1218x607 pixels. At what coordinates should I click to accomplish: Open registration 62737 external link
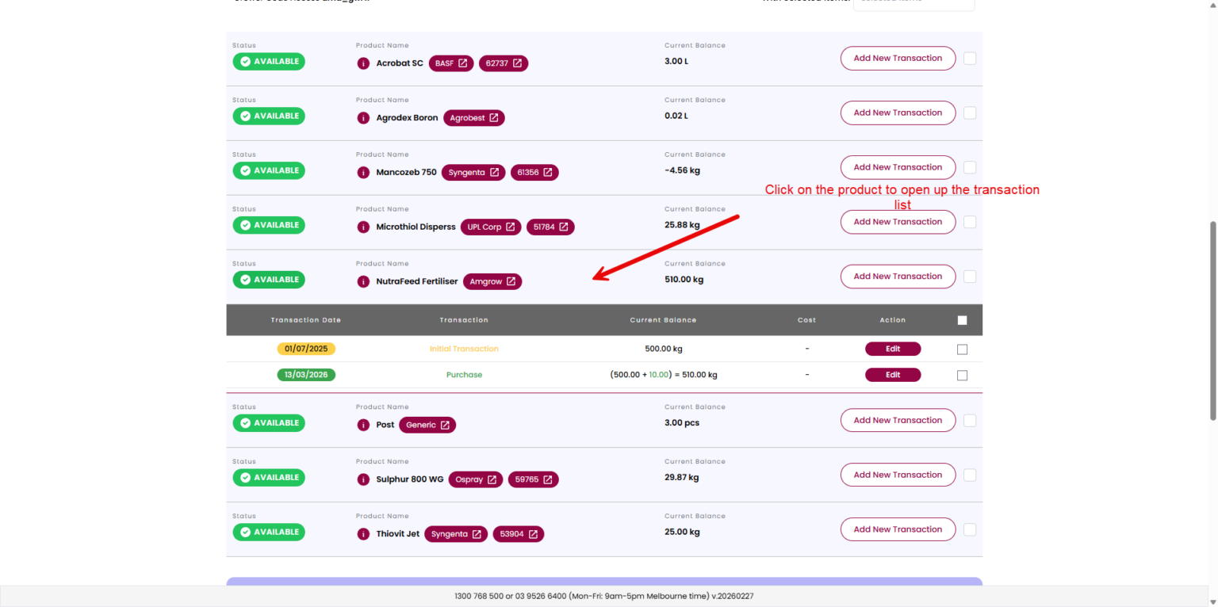pyautogui.click(x=504, y=63)
